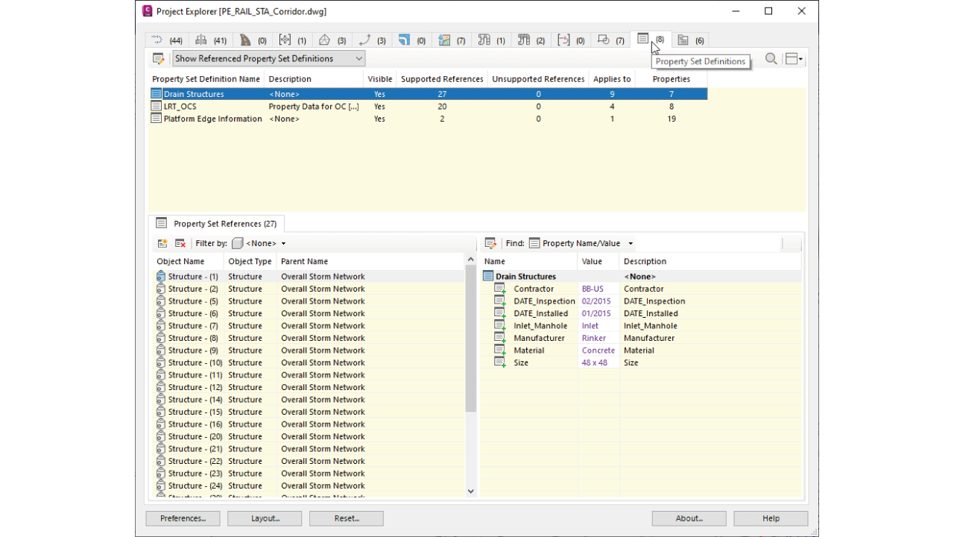
Task: Click the LRT_OCS row icon
Action: pyautogui.click(x=156, y=107)
